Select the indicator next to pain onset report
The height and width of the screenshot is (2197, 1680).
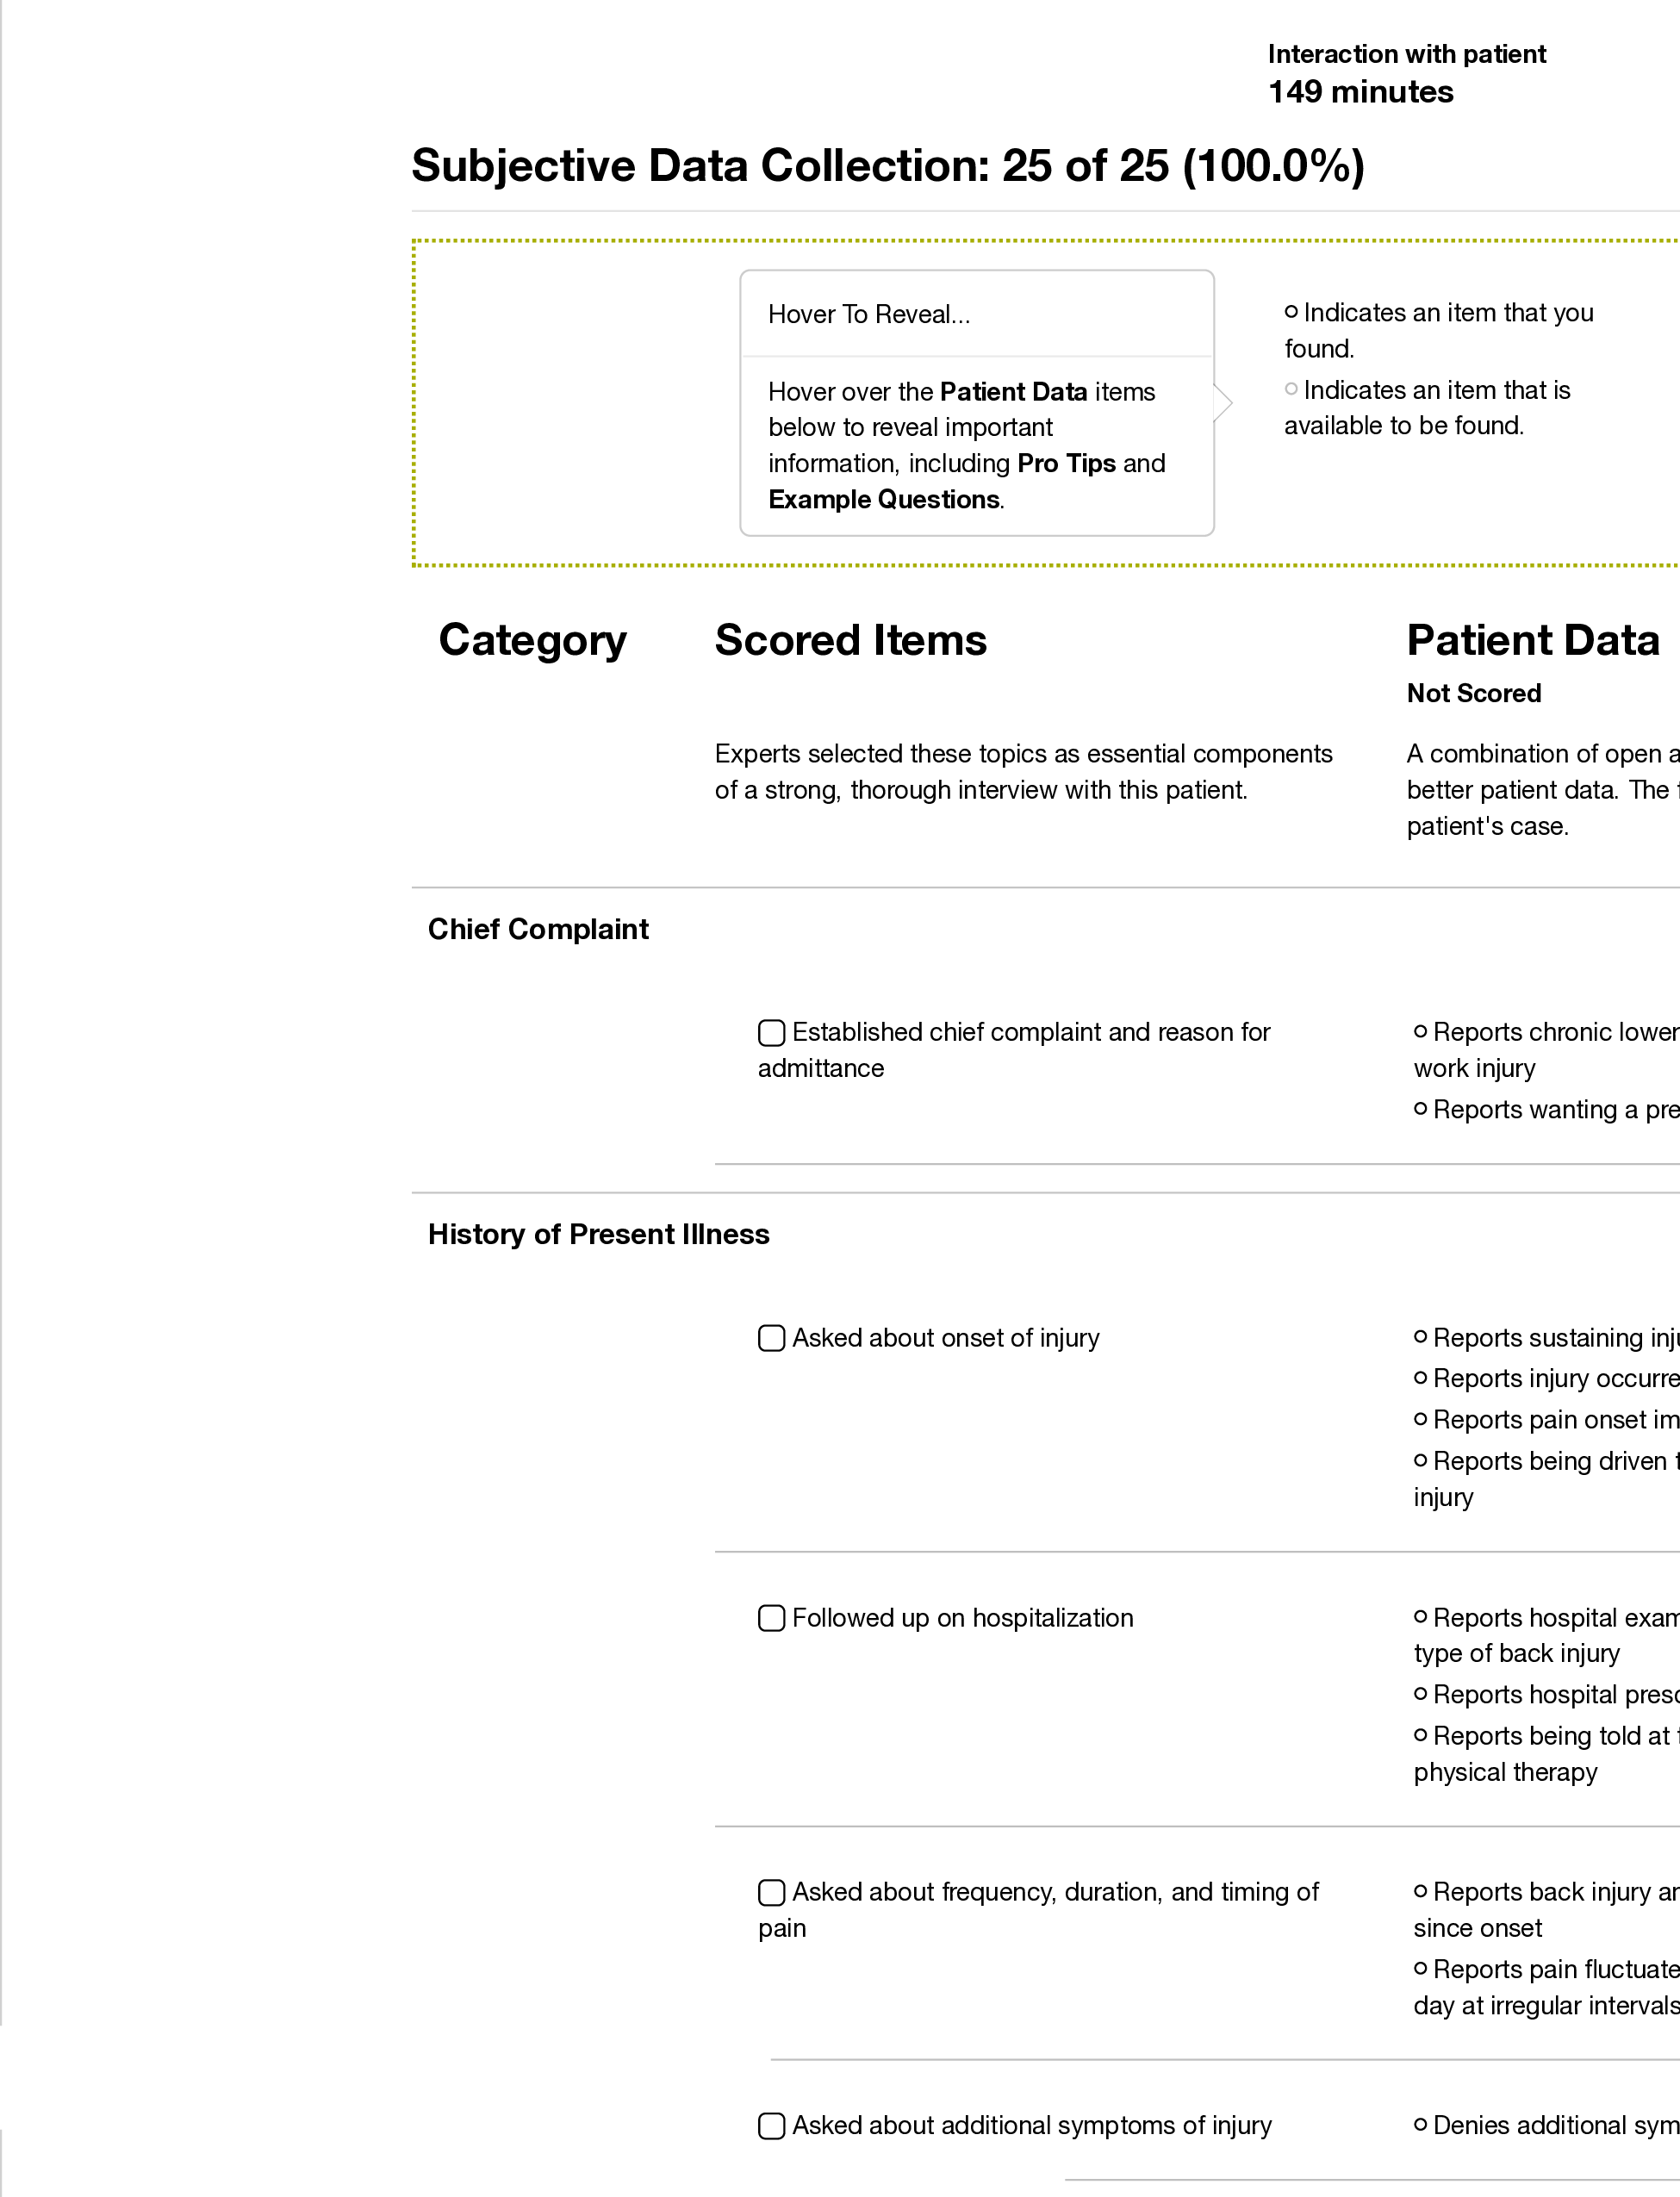pyautogui.click(x=1421, y=1420)
